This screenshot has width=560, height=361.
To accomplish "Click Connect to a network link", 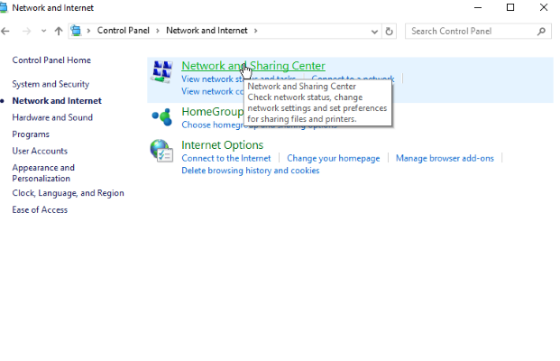I will pyautogui.click(x=353, y=78).
